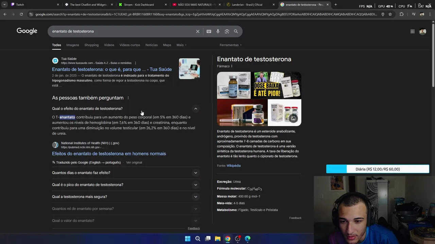
Task: Go to the Google logo homepage
Action: (27, 31)
